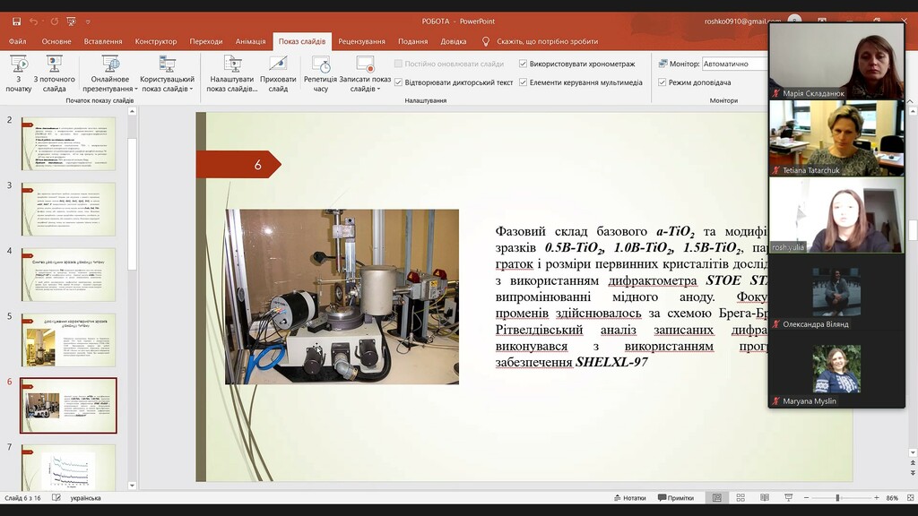Toggle Відтворювати дикторський текст checkbox
This screenshot has height=516, width=918.
[399, 82]
